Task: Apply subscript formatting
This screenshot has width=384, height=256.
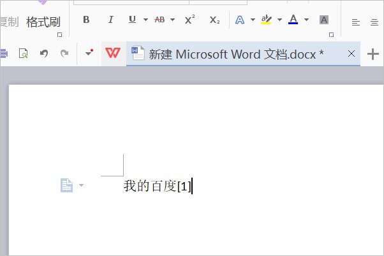Action: pos(215,20)
